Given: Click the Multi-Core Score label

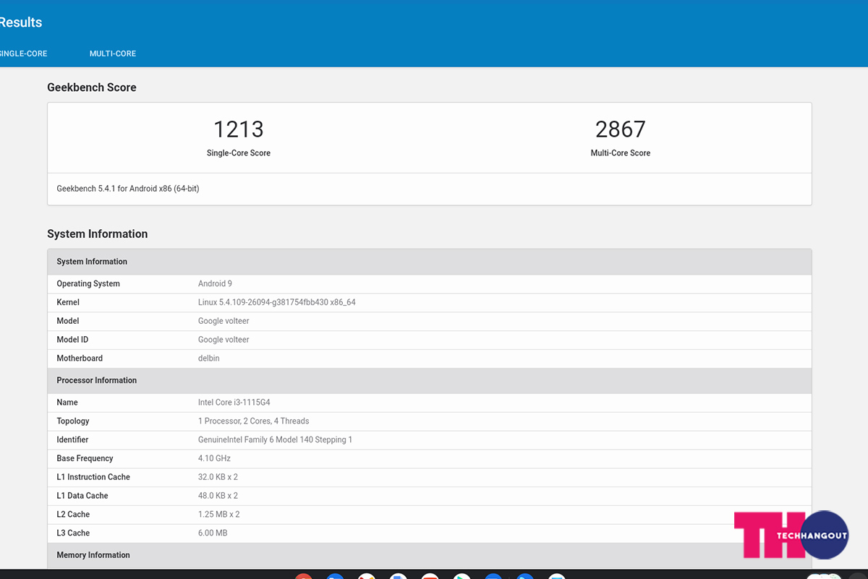Looking at the screenshot, I should (x=621, y=153).
